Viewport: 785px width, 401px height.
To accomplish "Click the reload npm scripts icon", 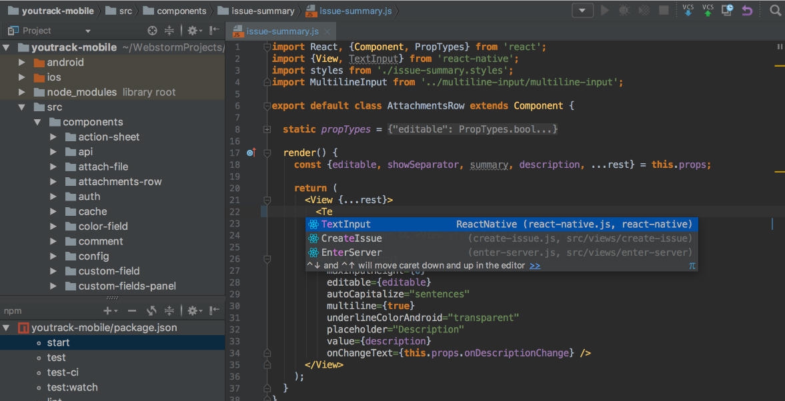I will coord(150,310).
